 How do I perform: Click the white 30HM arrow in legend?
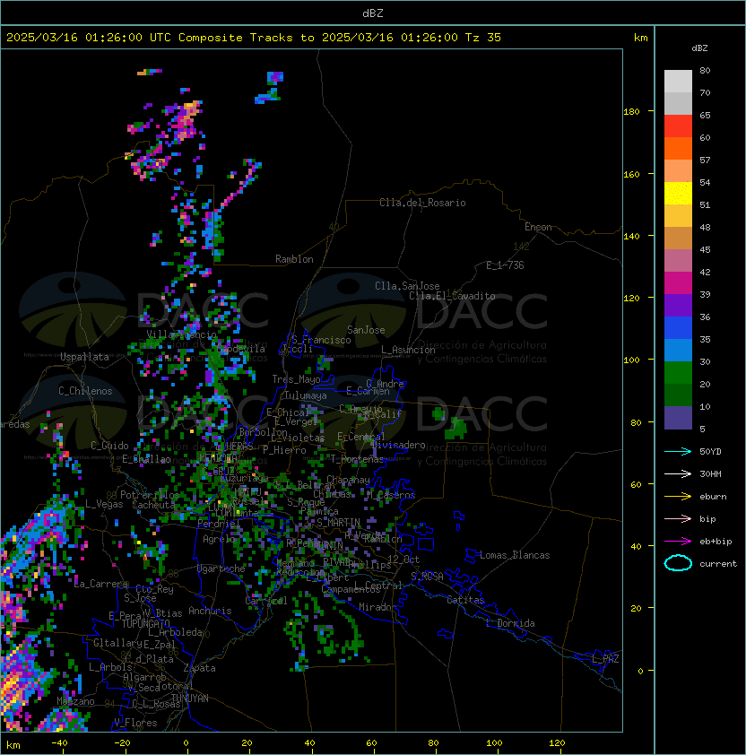pyautogui.click(x=678, y=473)
